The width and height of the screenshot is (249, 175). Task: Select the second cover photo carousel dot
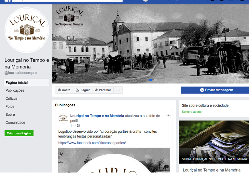point(156,80)
